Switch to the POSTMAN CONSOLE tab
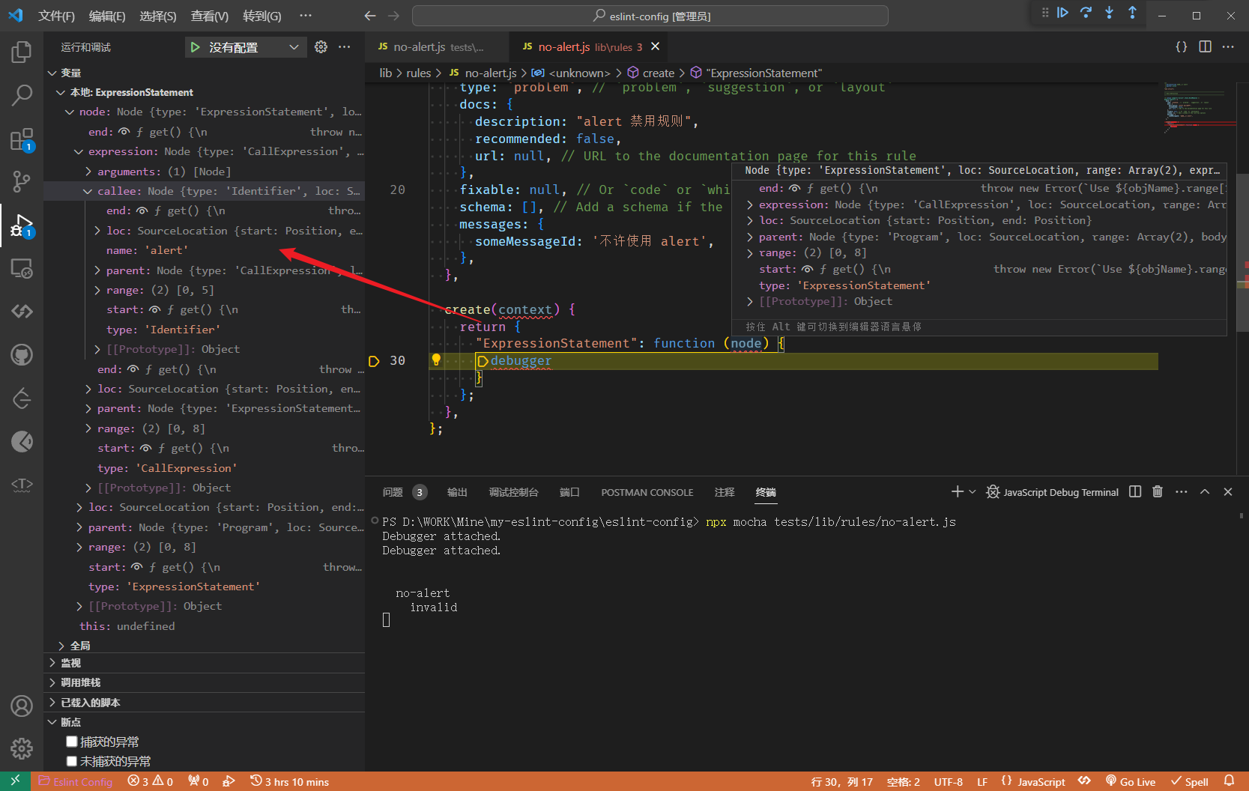The height and width of the screenshot is (791, 1249). pos(647,492)
